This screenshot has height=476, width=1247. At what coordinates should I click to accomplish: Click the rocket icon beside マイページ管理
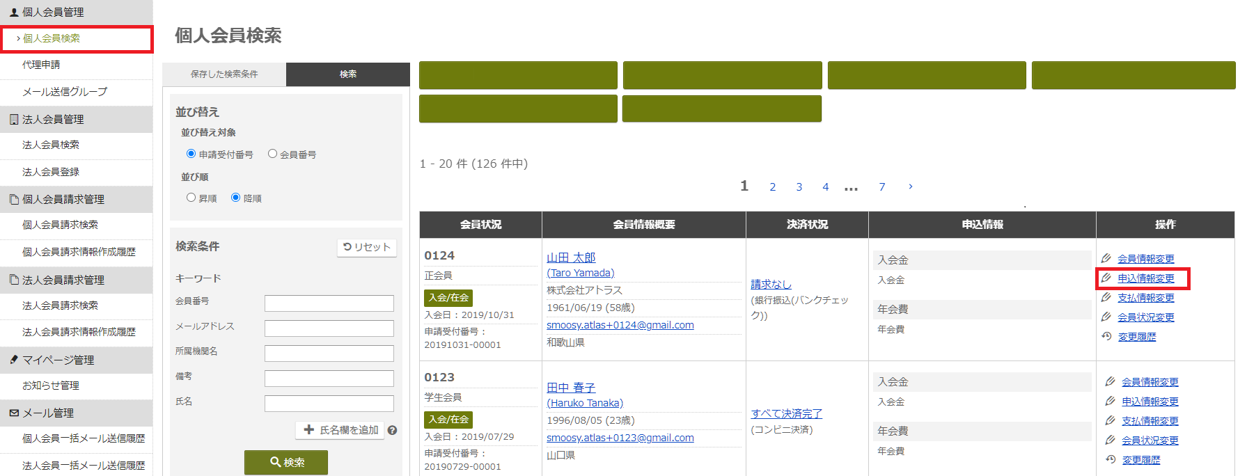14,360
